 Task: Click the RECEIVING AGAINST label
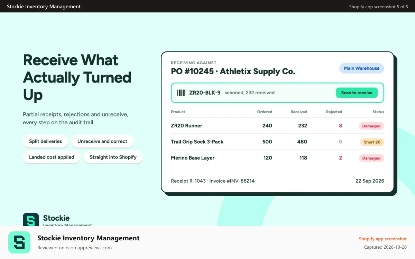click(194, 63)
